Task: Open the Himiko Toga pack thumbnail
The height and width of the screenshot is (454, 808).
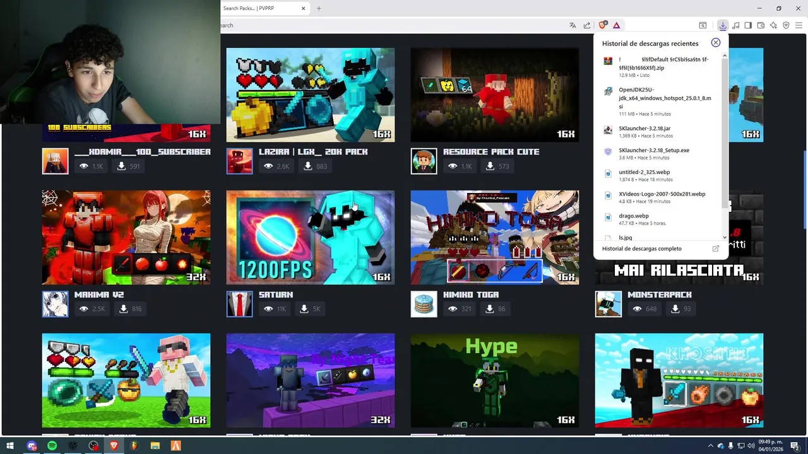Action: [x=495, y=237]
